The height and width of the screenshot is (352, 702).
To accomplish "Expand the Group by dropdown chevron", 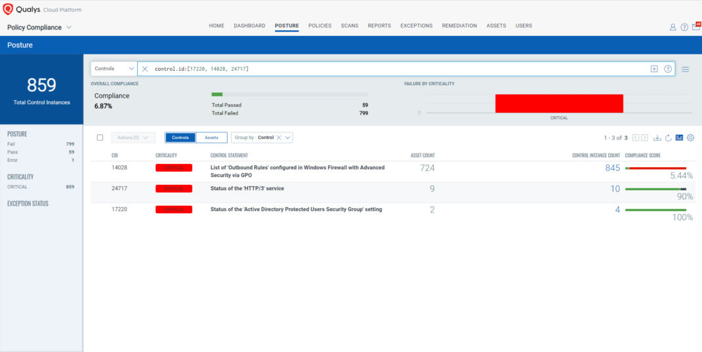I will [288, 138].
